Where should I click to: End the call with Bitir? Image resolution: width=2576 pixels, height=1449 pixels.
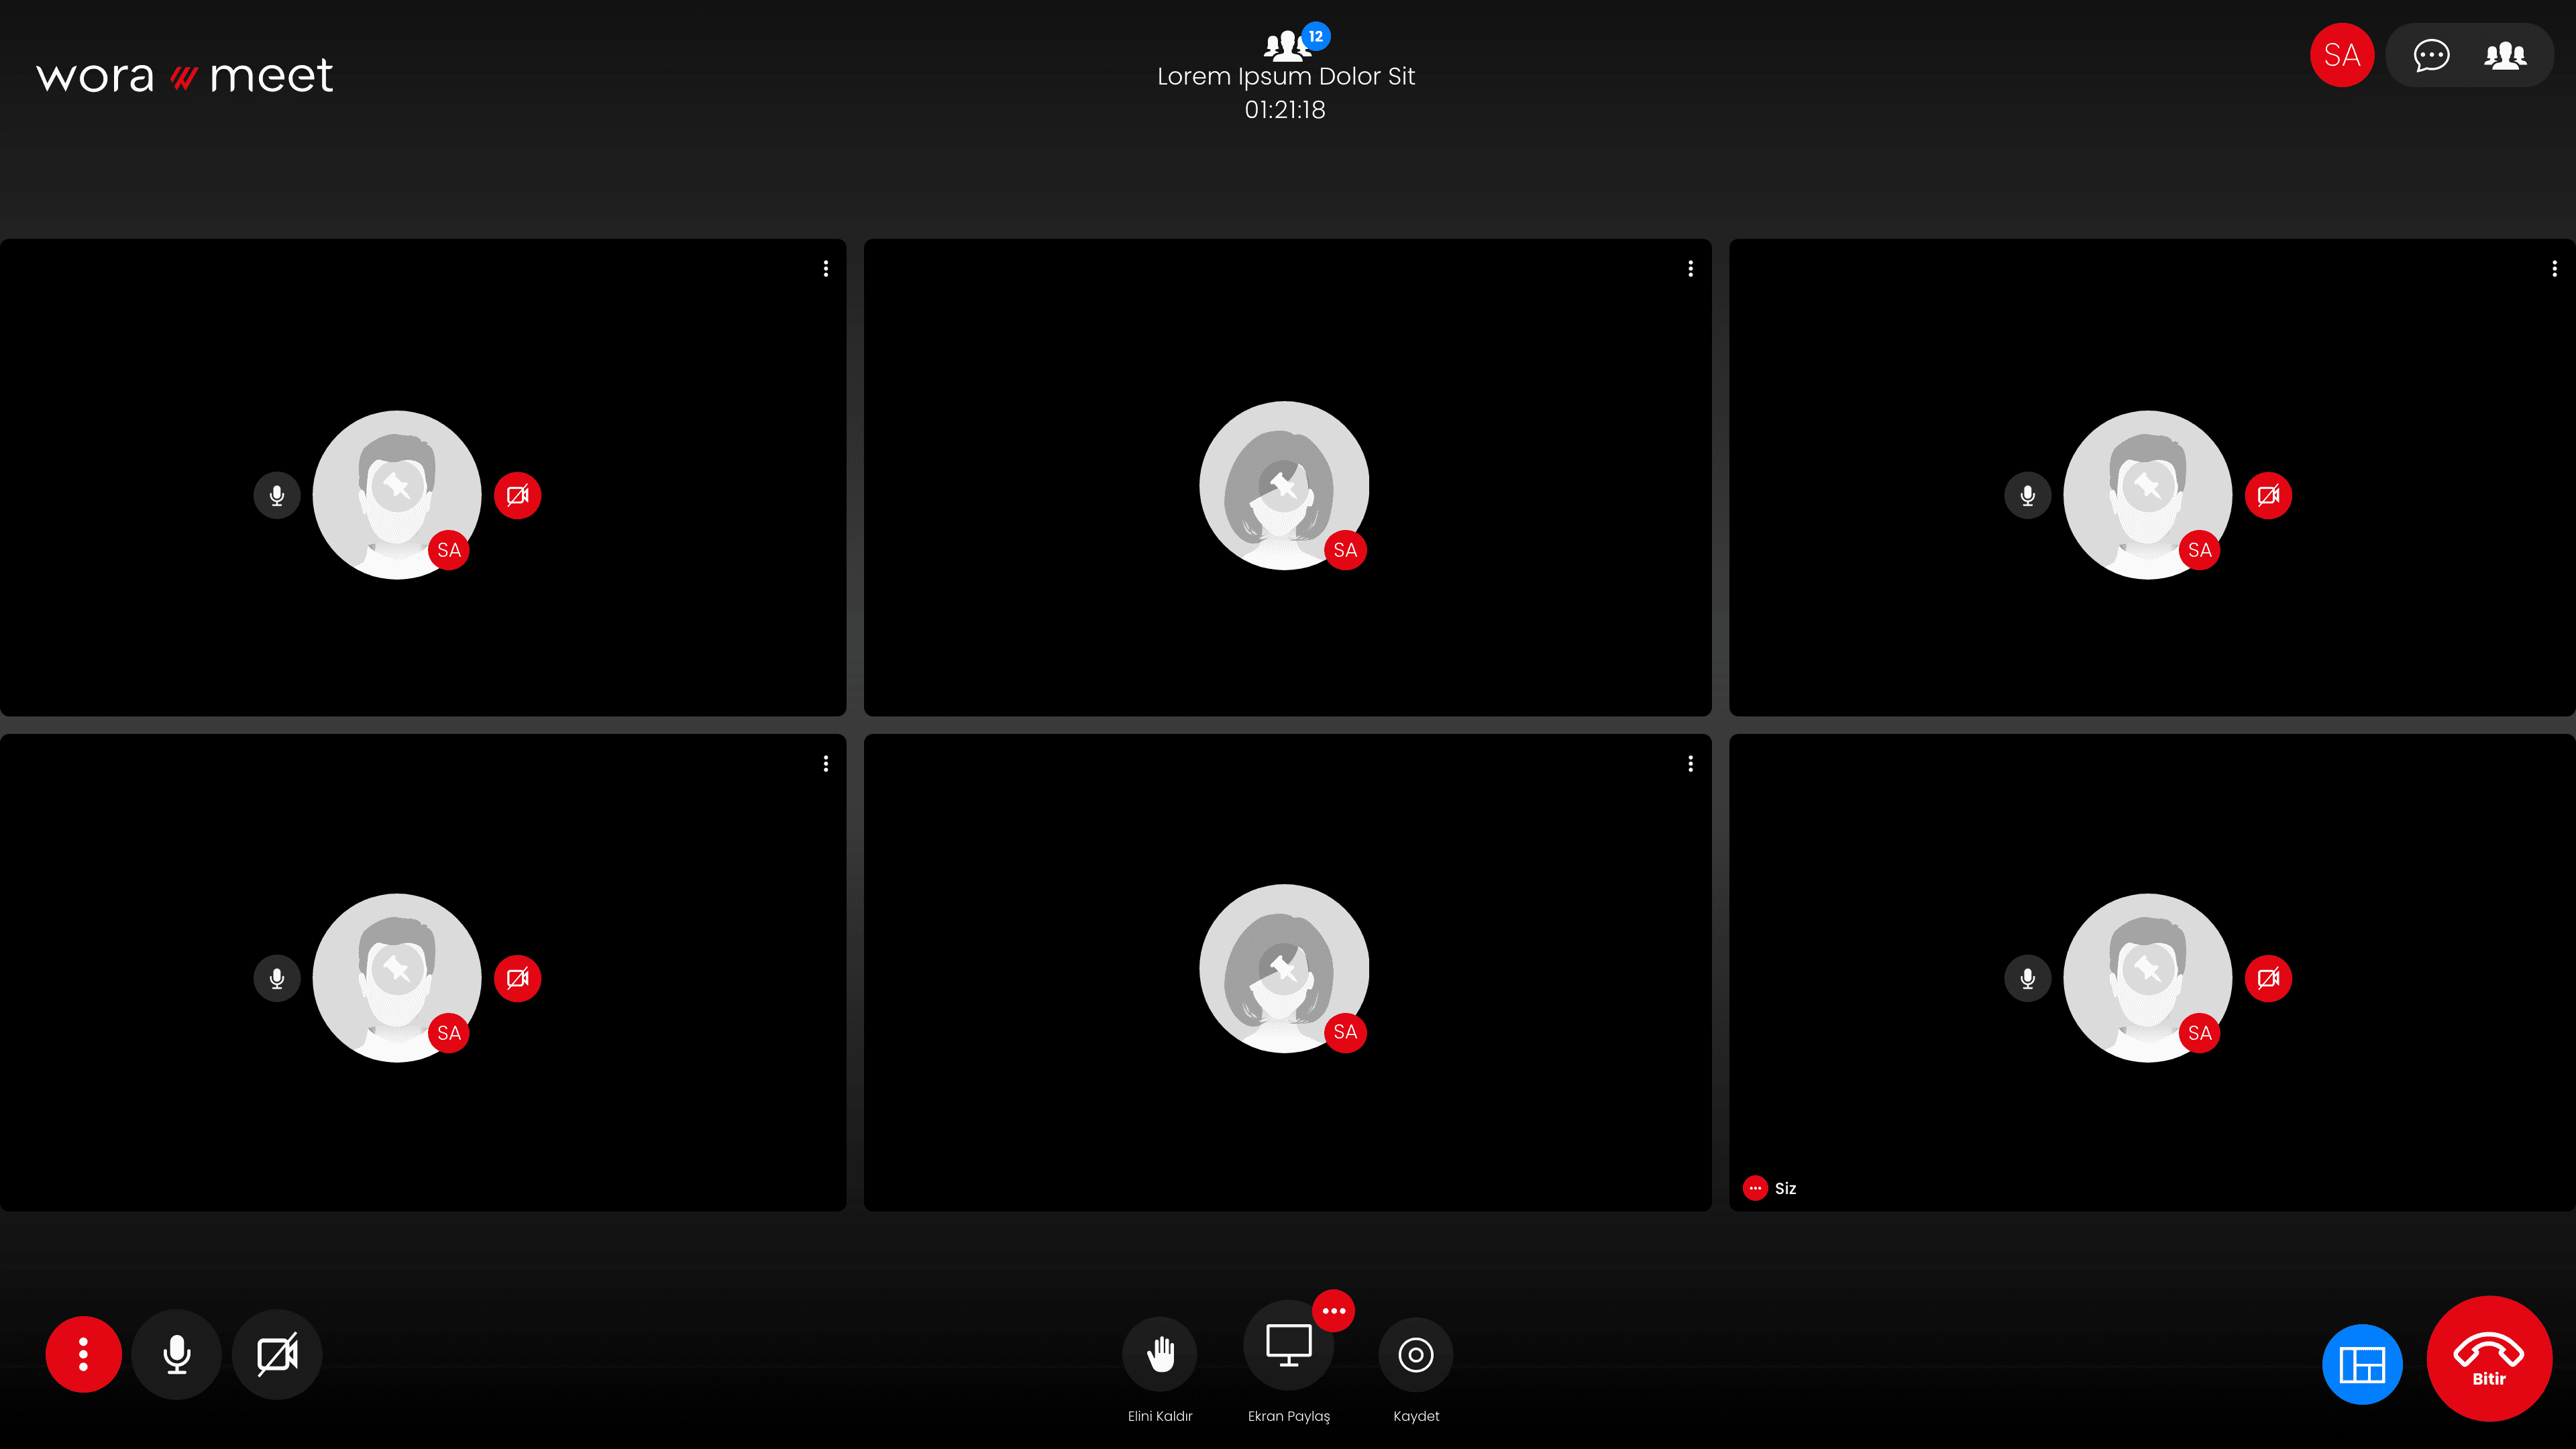pos(2489,1359)
